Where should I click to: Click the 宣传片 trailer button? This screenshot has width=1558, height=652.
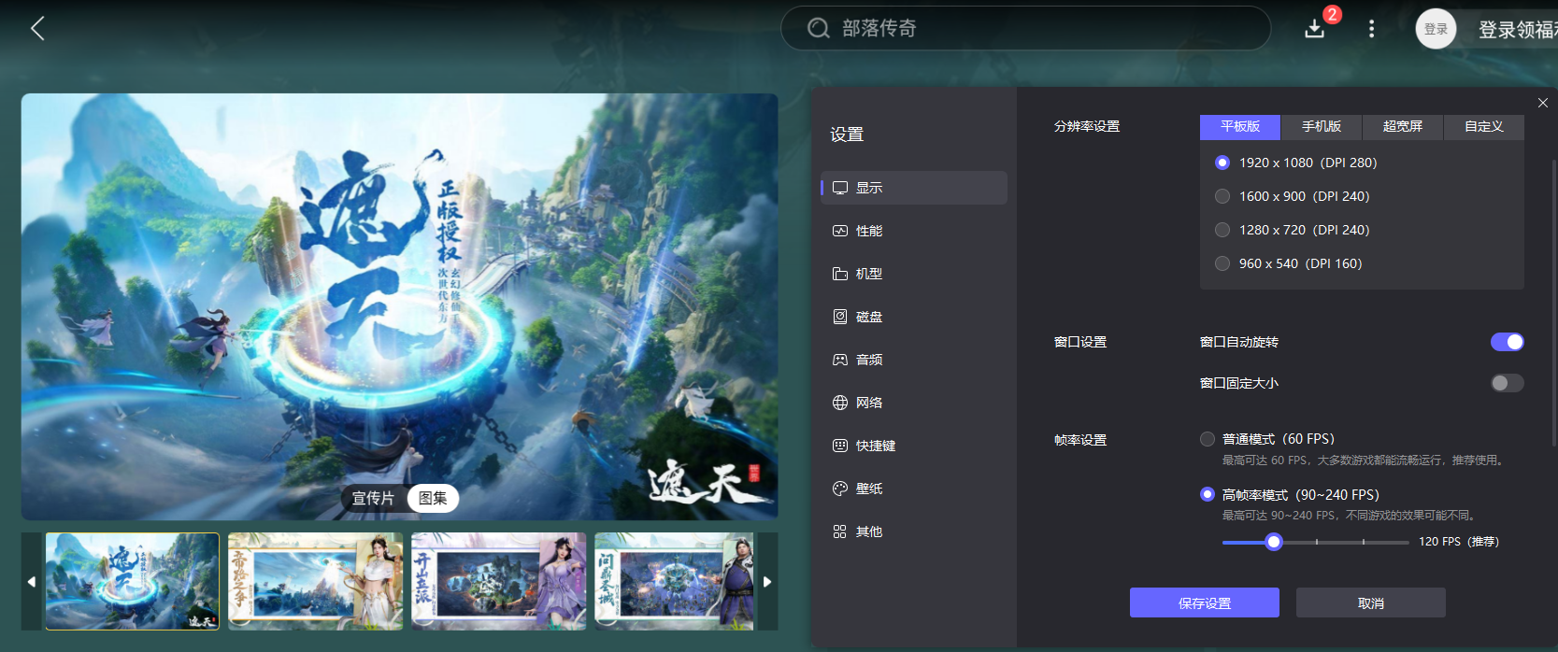click(373, 499)
